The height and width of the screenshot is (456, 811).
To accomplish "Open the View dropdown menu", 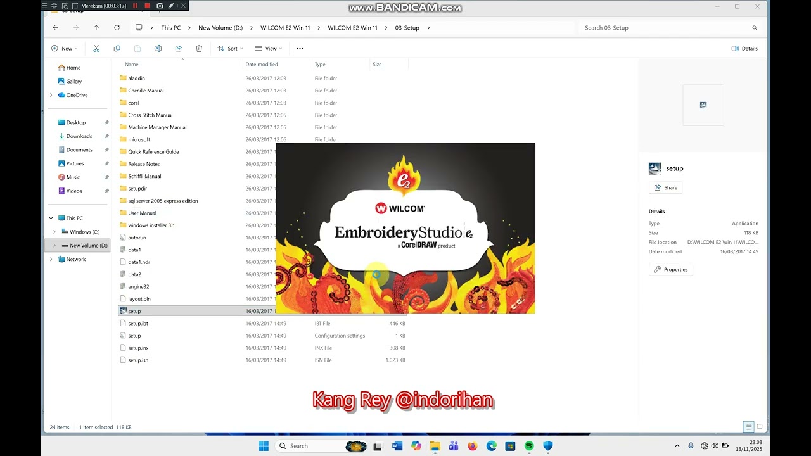I will click(x=268, y=49).
